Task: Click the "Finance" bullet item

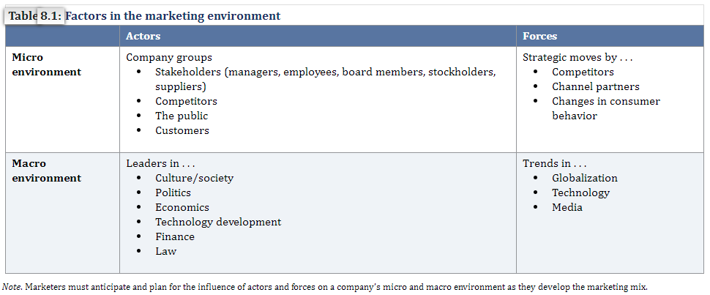Action: tap(175, 236)
